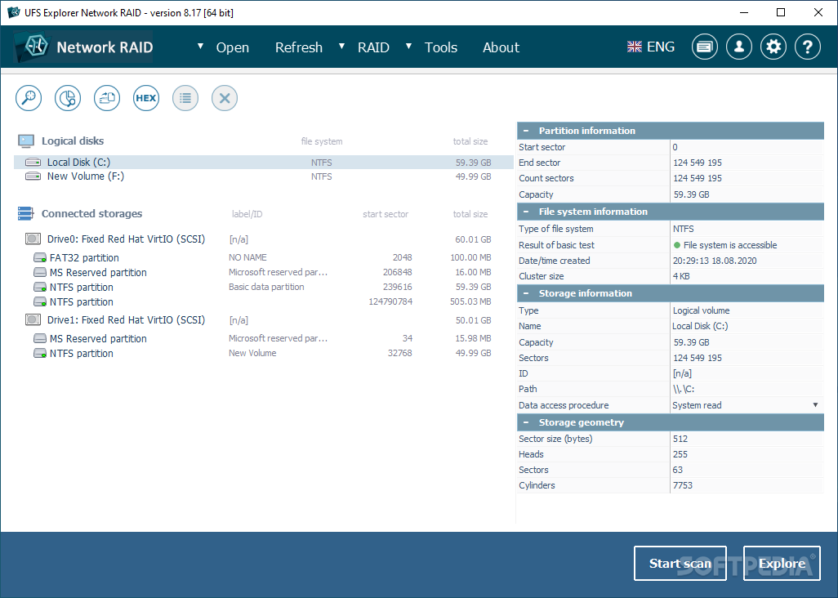Open the About menu item

pos(501,47)
